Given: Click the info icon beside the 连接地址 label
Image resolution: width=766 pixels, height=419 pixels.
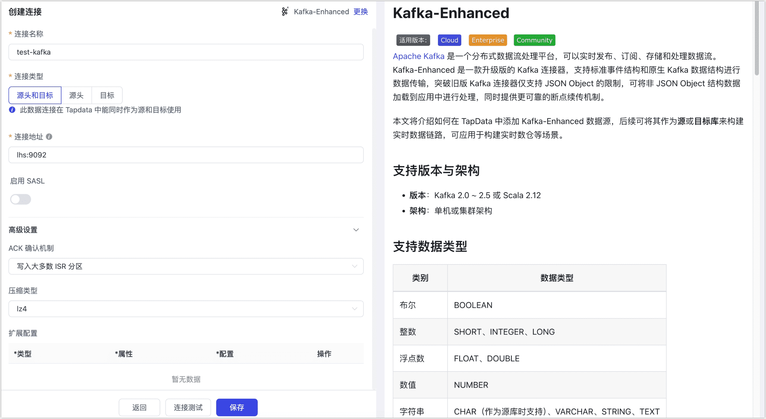Looking at the screenshot, I should tap(49, 137).
